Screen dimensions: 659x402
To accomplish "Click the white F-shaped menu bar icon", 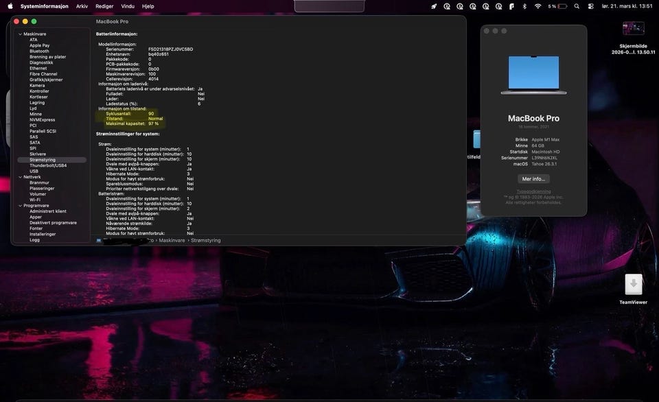I will [511, 6].
